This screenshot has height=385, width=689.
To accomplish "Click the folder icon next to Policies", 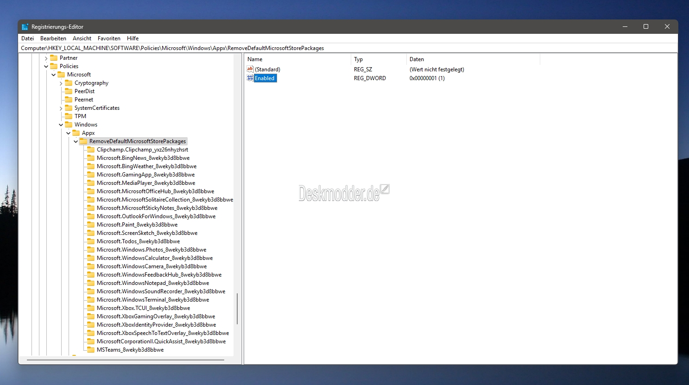I will tap(54, 66).
